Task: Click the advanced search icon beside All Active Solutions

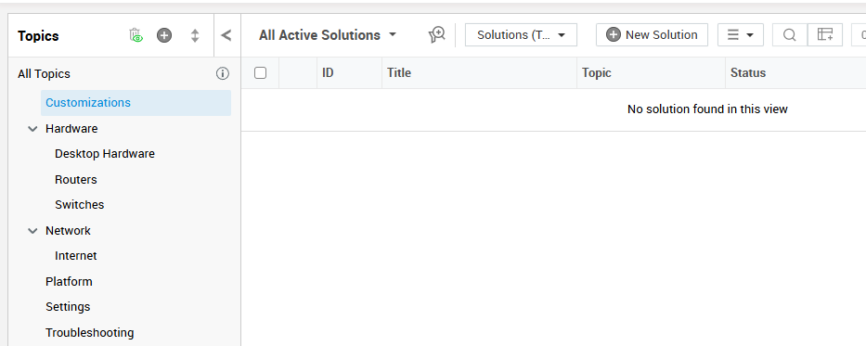Action: coord(436,35)
